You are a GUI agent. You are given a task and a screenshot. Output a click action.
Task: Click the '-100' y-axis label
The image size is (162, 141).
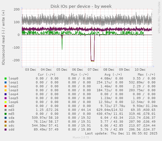pyautogui.click(x=16, y=47)
